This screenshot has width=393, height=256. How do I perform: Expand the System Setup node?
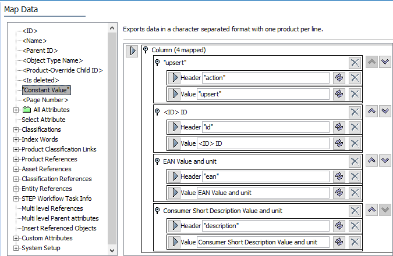click(16, 248)
